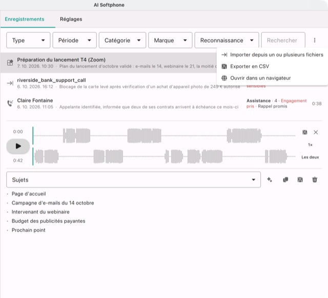Open the Reconnaissance dropdown

[227, 40]
